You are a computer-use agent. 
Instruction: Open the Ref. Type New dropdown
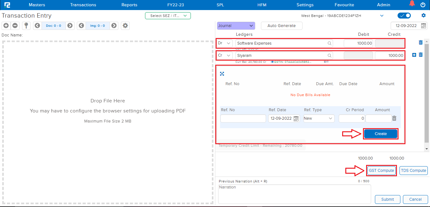tap(319, 118)
